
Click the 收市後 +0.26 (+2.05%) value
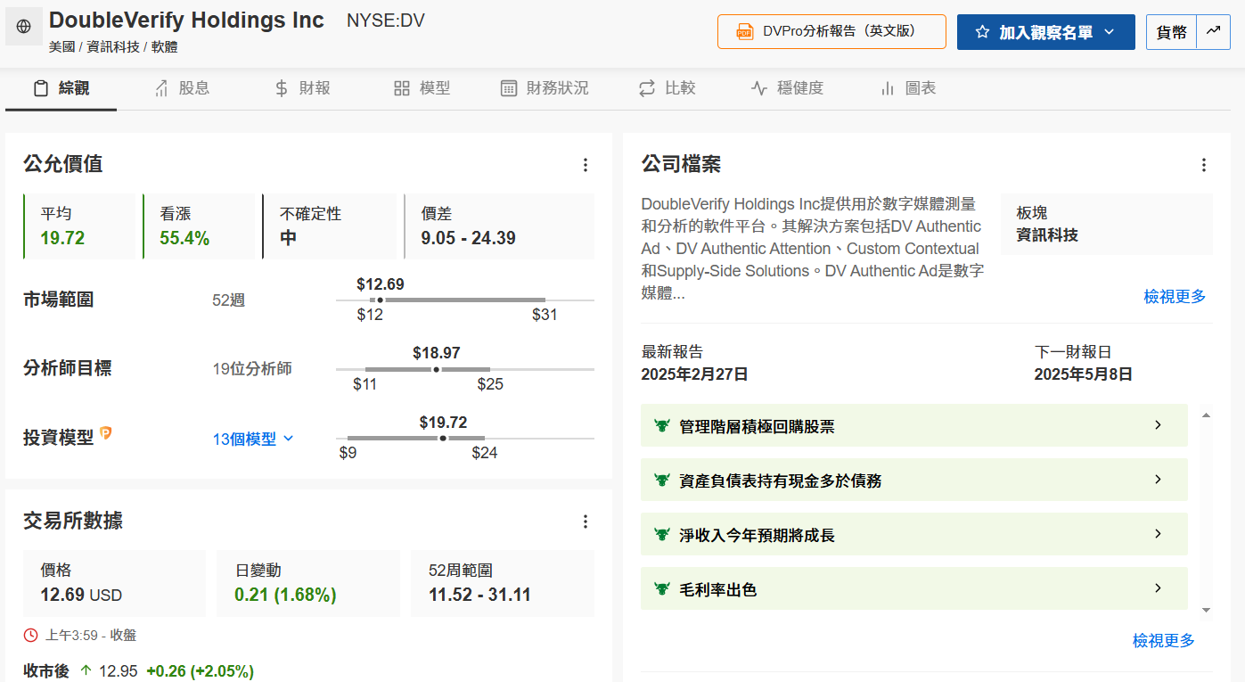coord(201,670)
